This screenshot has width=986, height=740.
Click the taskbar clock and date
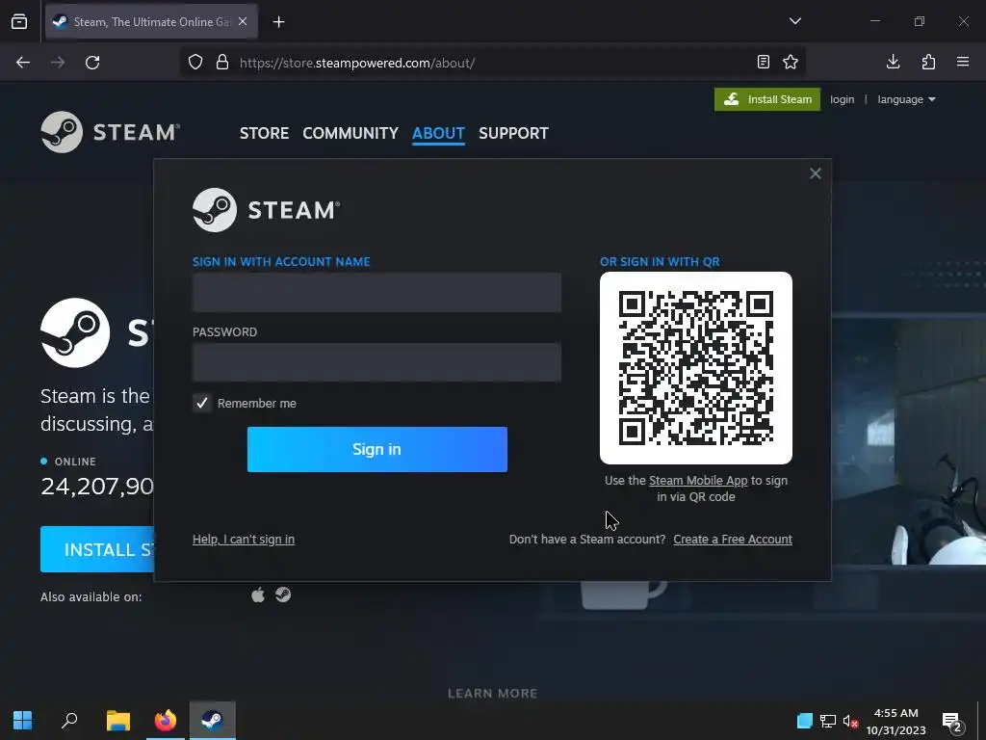tap(896, 721)
